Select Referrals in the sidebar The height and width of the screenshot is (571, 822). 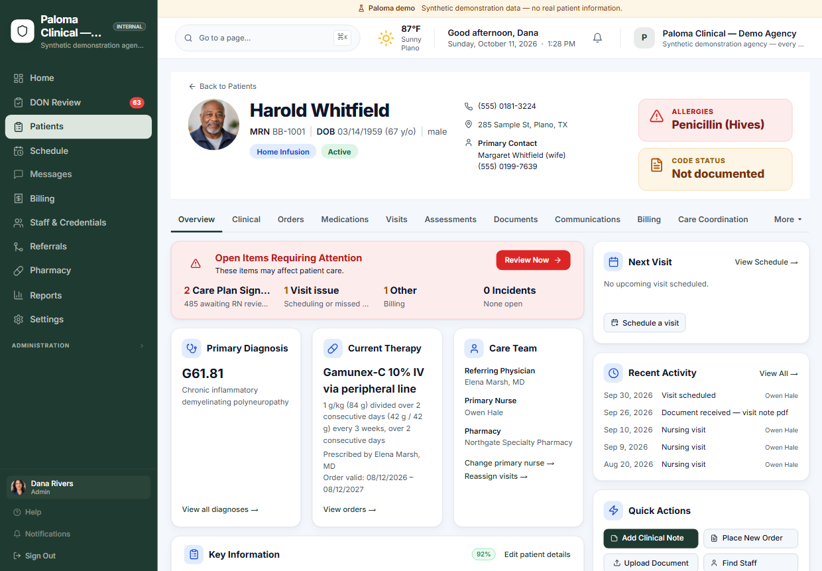(78, 247)
